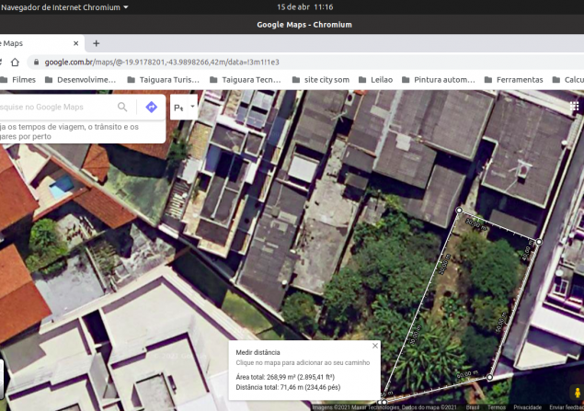The width and height of the screenshot is (584, 411).
Task: Open directions with the blue diamond icon
Action: [151, 108]
